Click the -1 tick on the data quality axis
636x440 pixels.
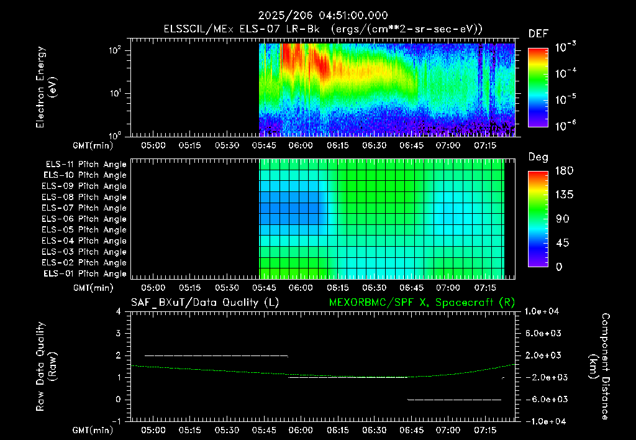click(116, 421)
